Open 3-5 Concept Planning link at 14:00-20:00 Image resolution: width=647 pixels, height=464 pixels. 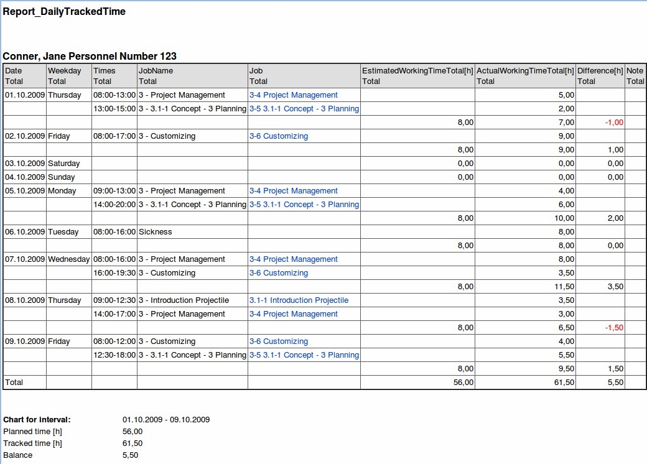304,205
